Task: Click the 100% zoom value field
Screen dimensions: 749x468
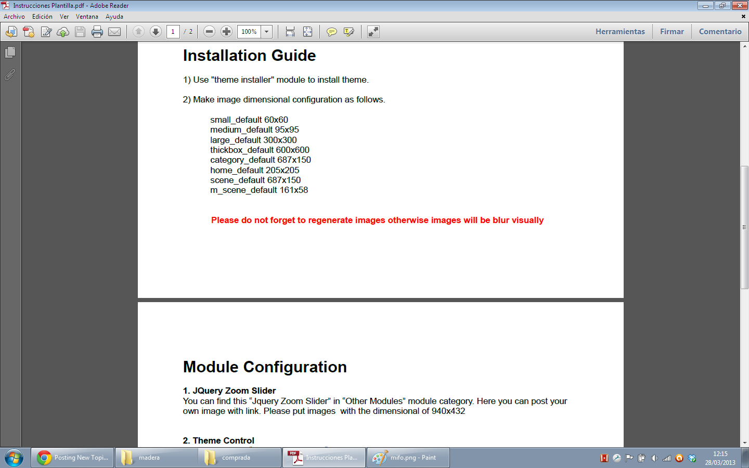Action: tap(249, 32)
